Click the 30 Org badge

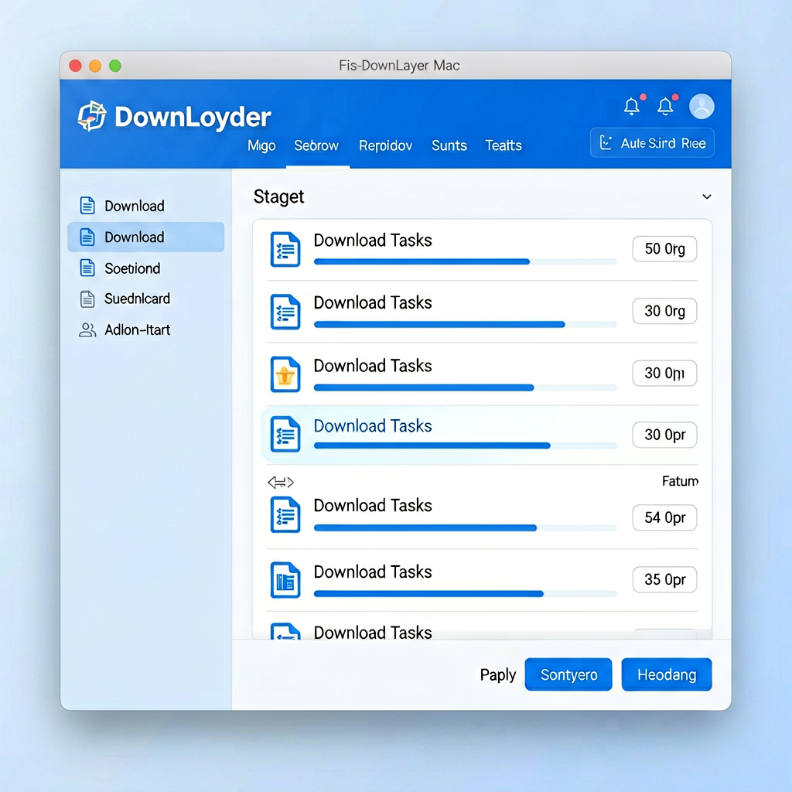[x=664, y=311]
